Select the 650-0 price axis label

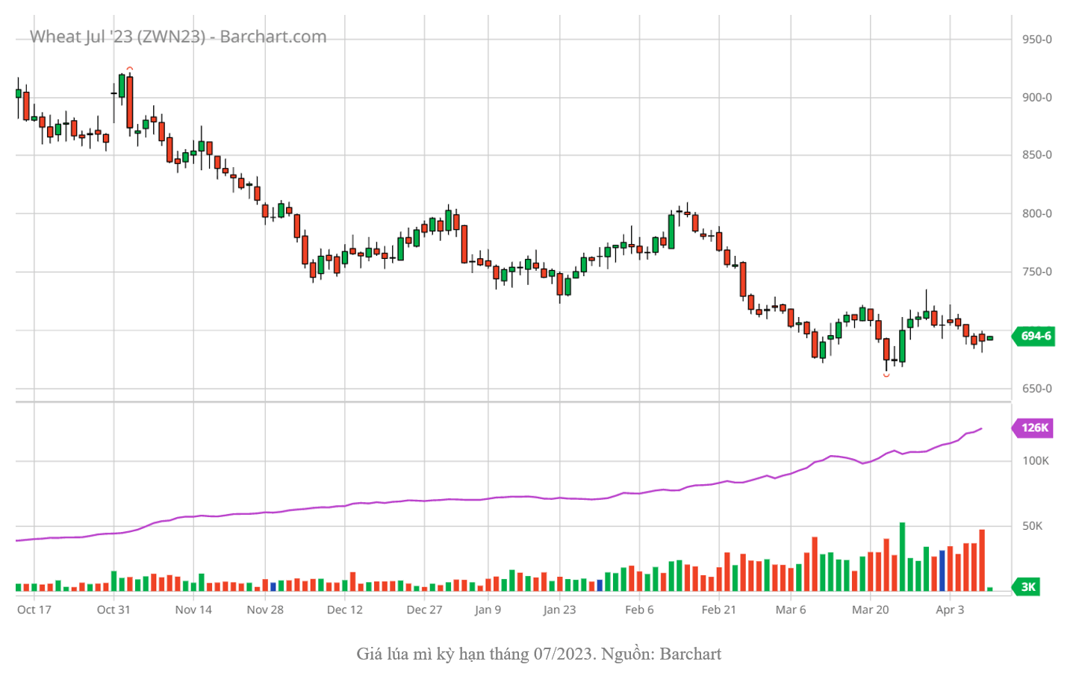point(1037,389)
